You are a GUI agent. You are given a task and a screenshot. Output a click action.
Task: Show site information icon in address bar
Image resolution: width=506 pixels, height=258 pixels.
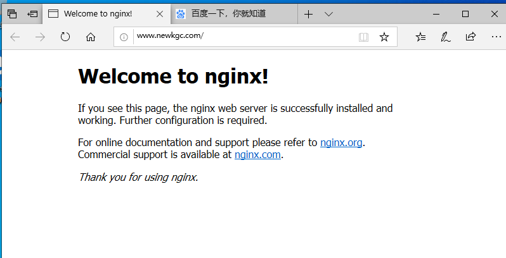[124, 37]
